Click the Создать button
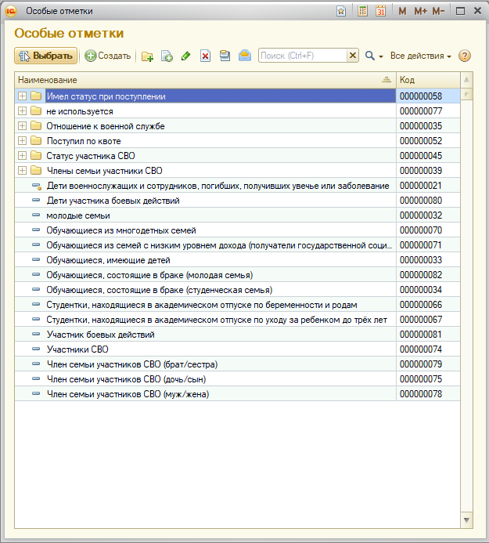 (107, 56)
